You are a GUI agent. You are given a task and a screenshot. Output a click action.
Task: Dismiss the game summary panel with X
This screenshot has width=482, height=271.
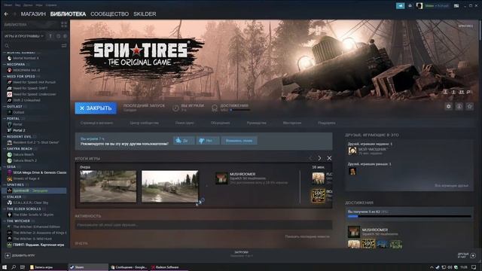coord(329,158)
